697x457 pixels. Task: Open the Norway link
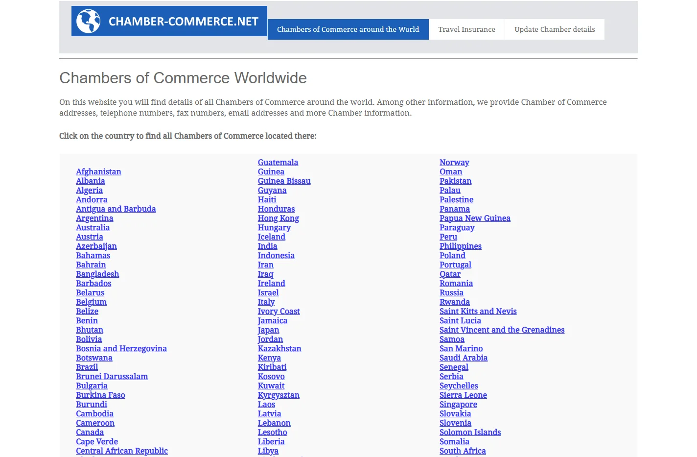click(x=454, y=162)
